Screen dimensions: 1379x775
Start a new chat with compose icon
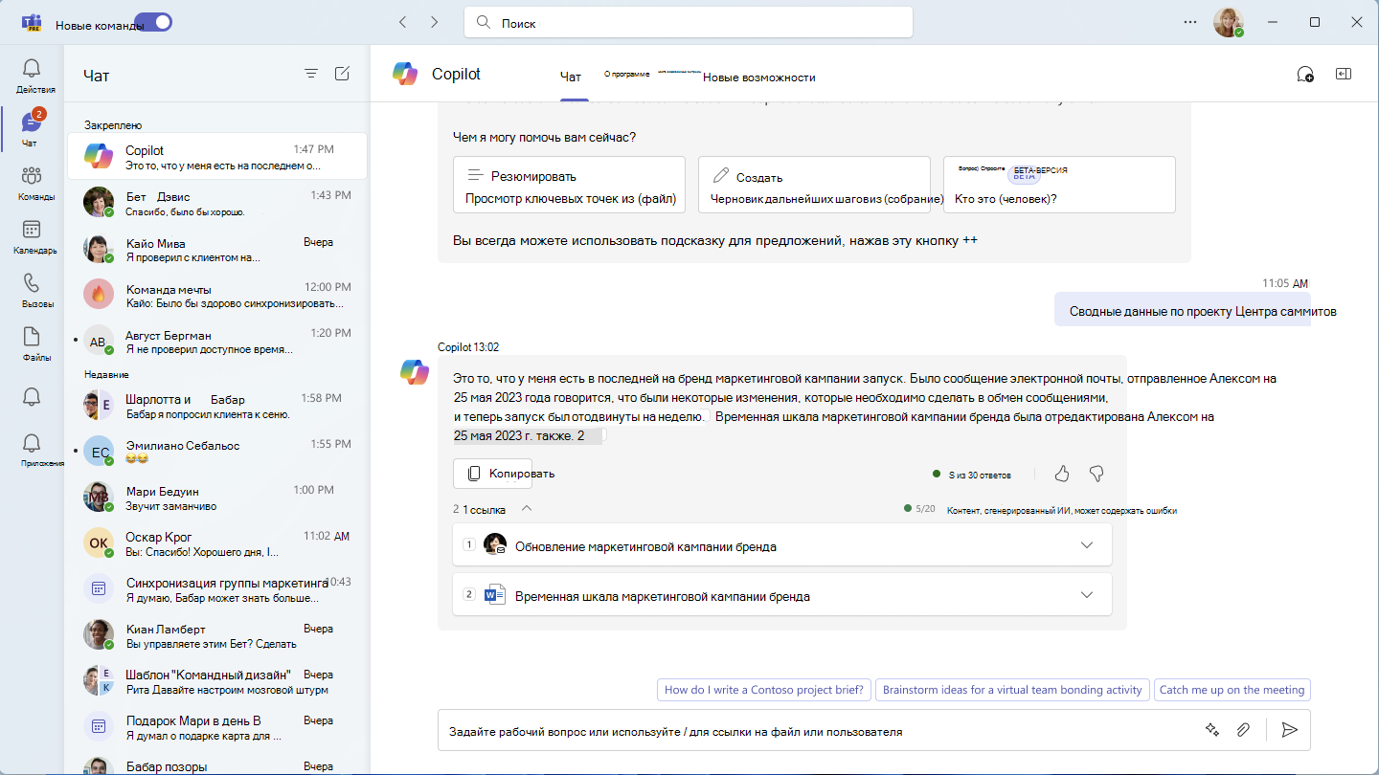coord(342,74)
